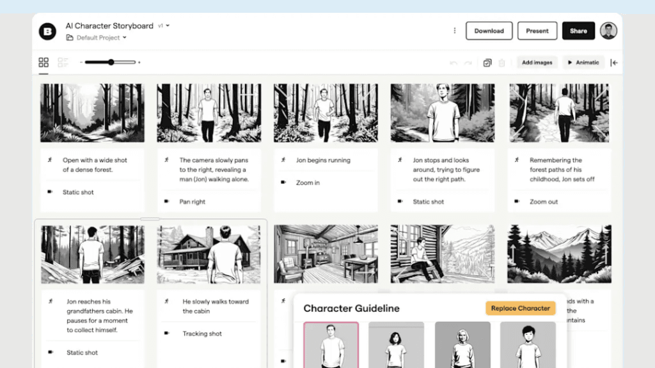Select the Jon begins running frame thumbnail
655x368 pixels.
(326, 112)
